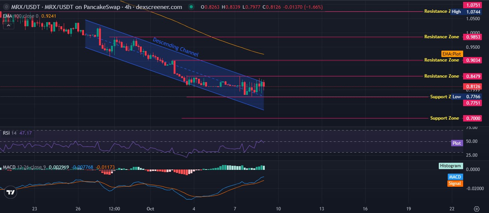Image resolution: width=489 pixels, height=213 pixels.
Task: Click the Oct date on time axis
Action: [x=151, y=208]
